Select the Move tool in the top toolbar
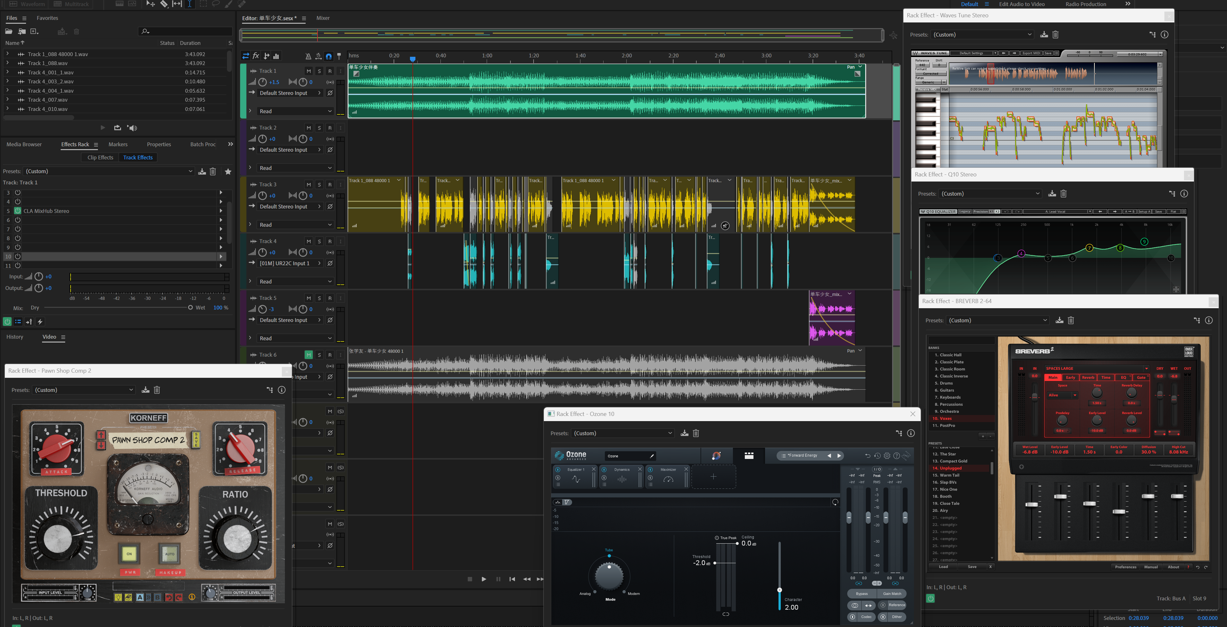 [x=151, y=4]
